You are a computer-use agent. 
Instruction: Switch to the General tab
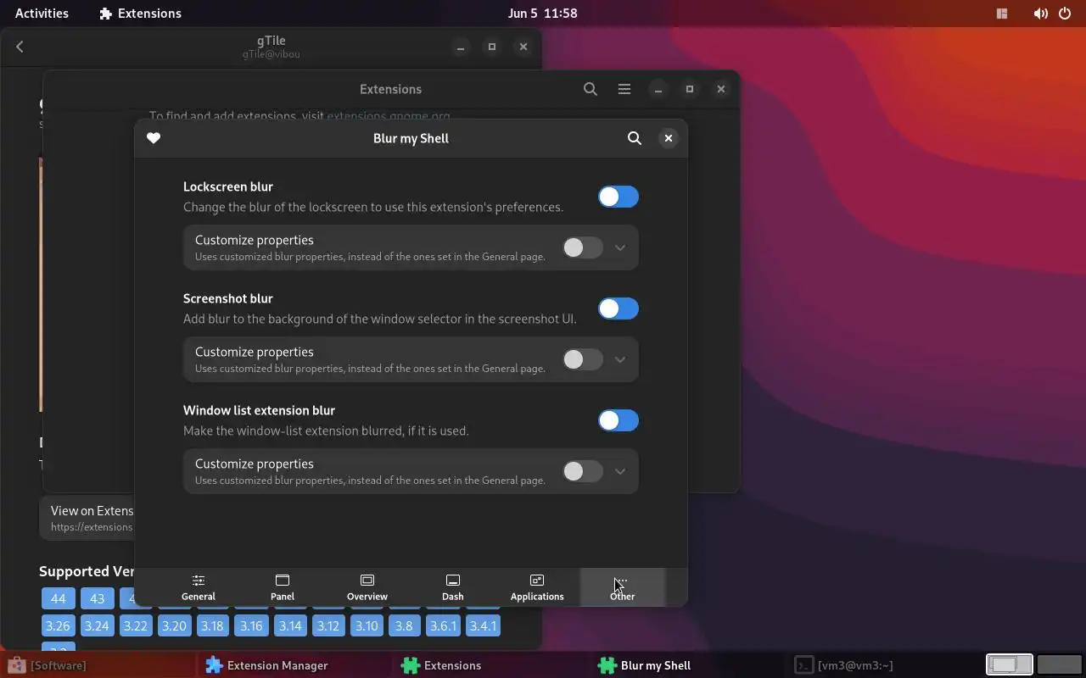point(199,587)
